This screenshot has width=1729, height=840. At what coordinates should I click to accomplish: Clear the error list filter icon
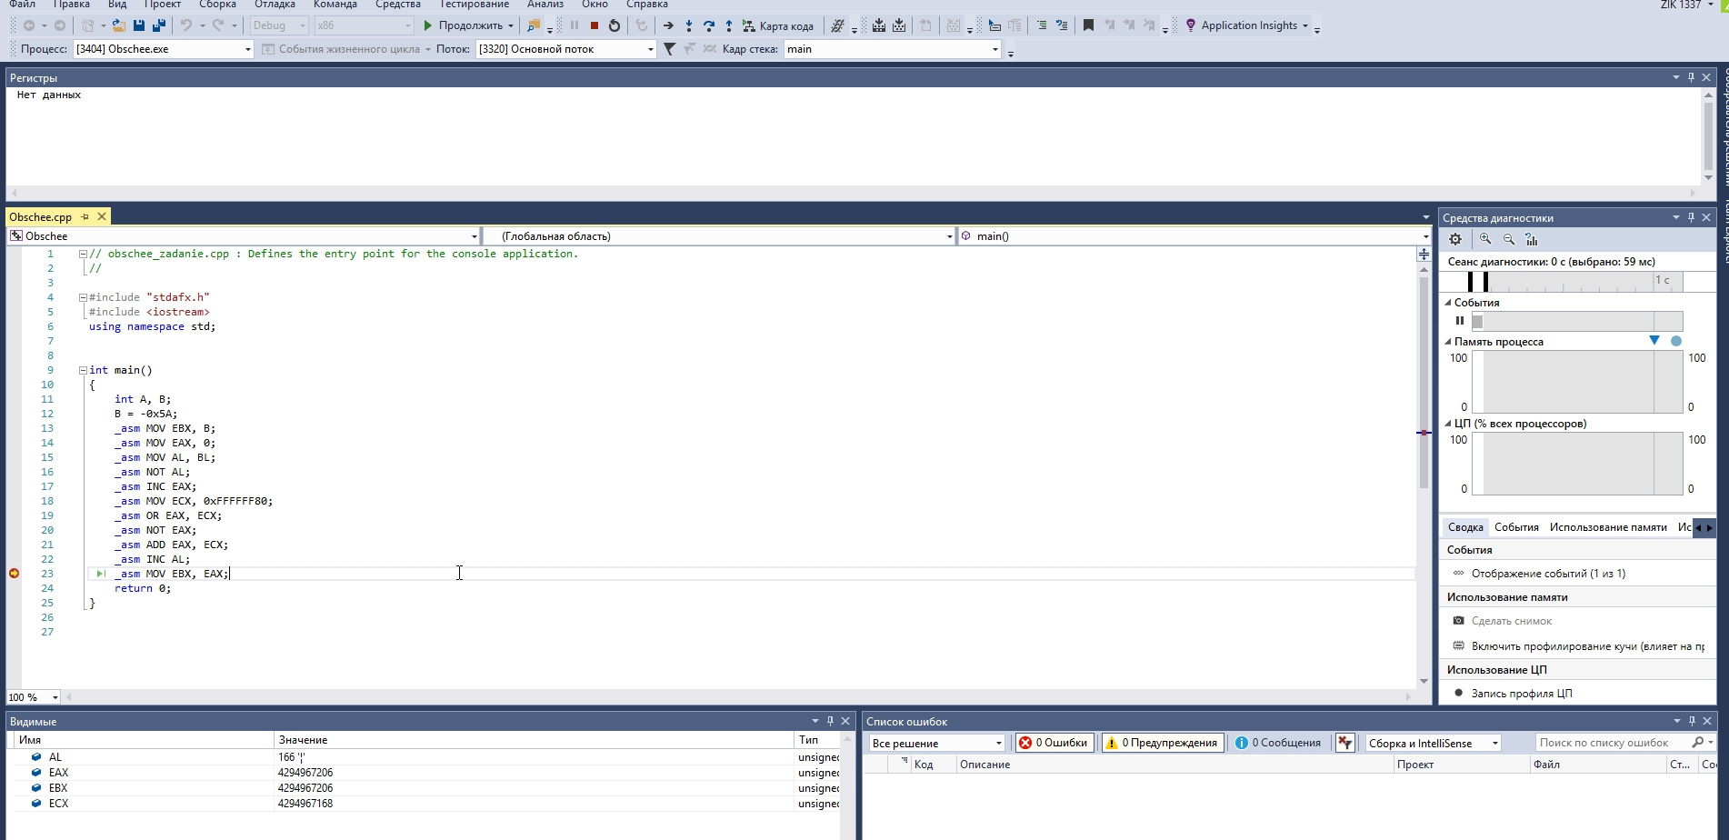(1345, 743)
